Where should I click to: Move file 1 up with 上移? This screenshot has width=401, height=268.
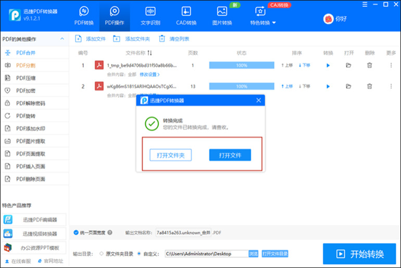click(287, 66)
